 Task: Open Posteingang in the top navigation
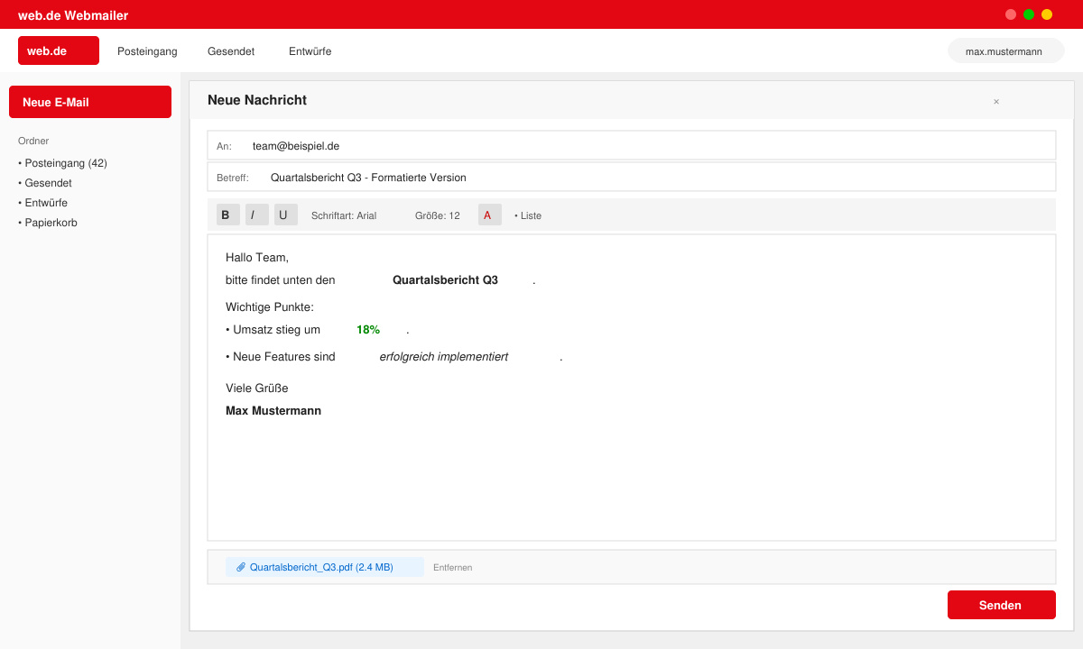pyautogui.click(x=147, y=51)
